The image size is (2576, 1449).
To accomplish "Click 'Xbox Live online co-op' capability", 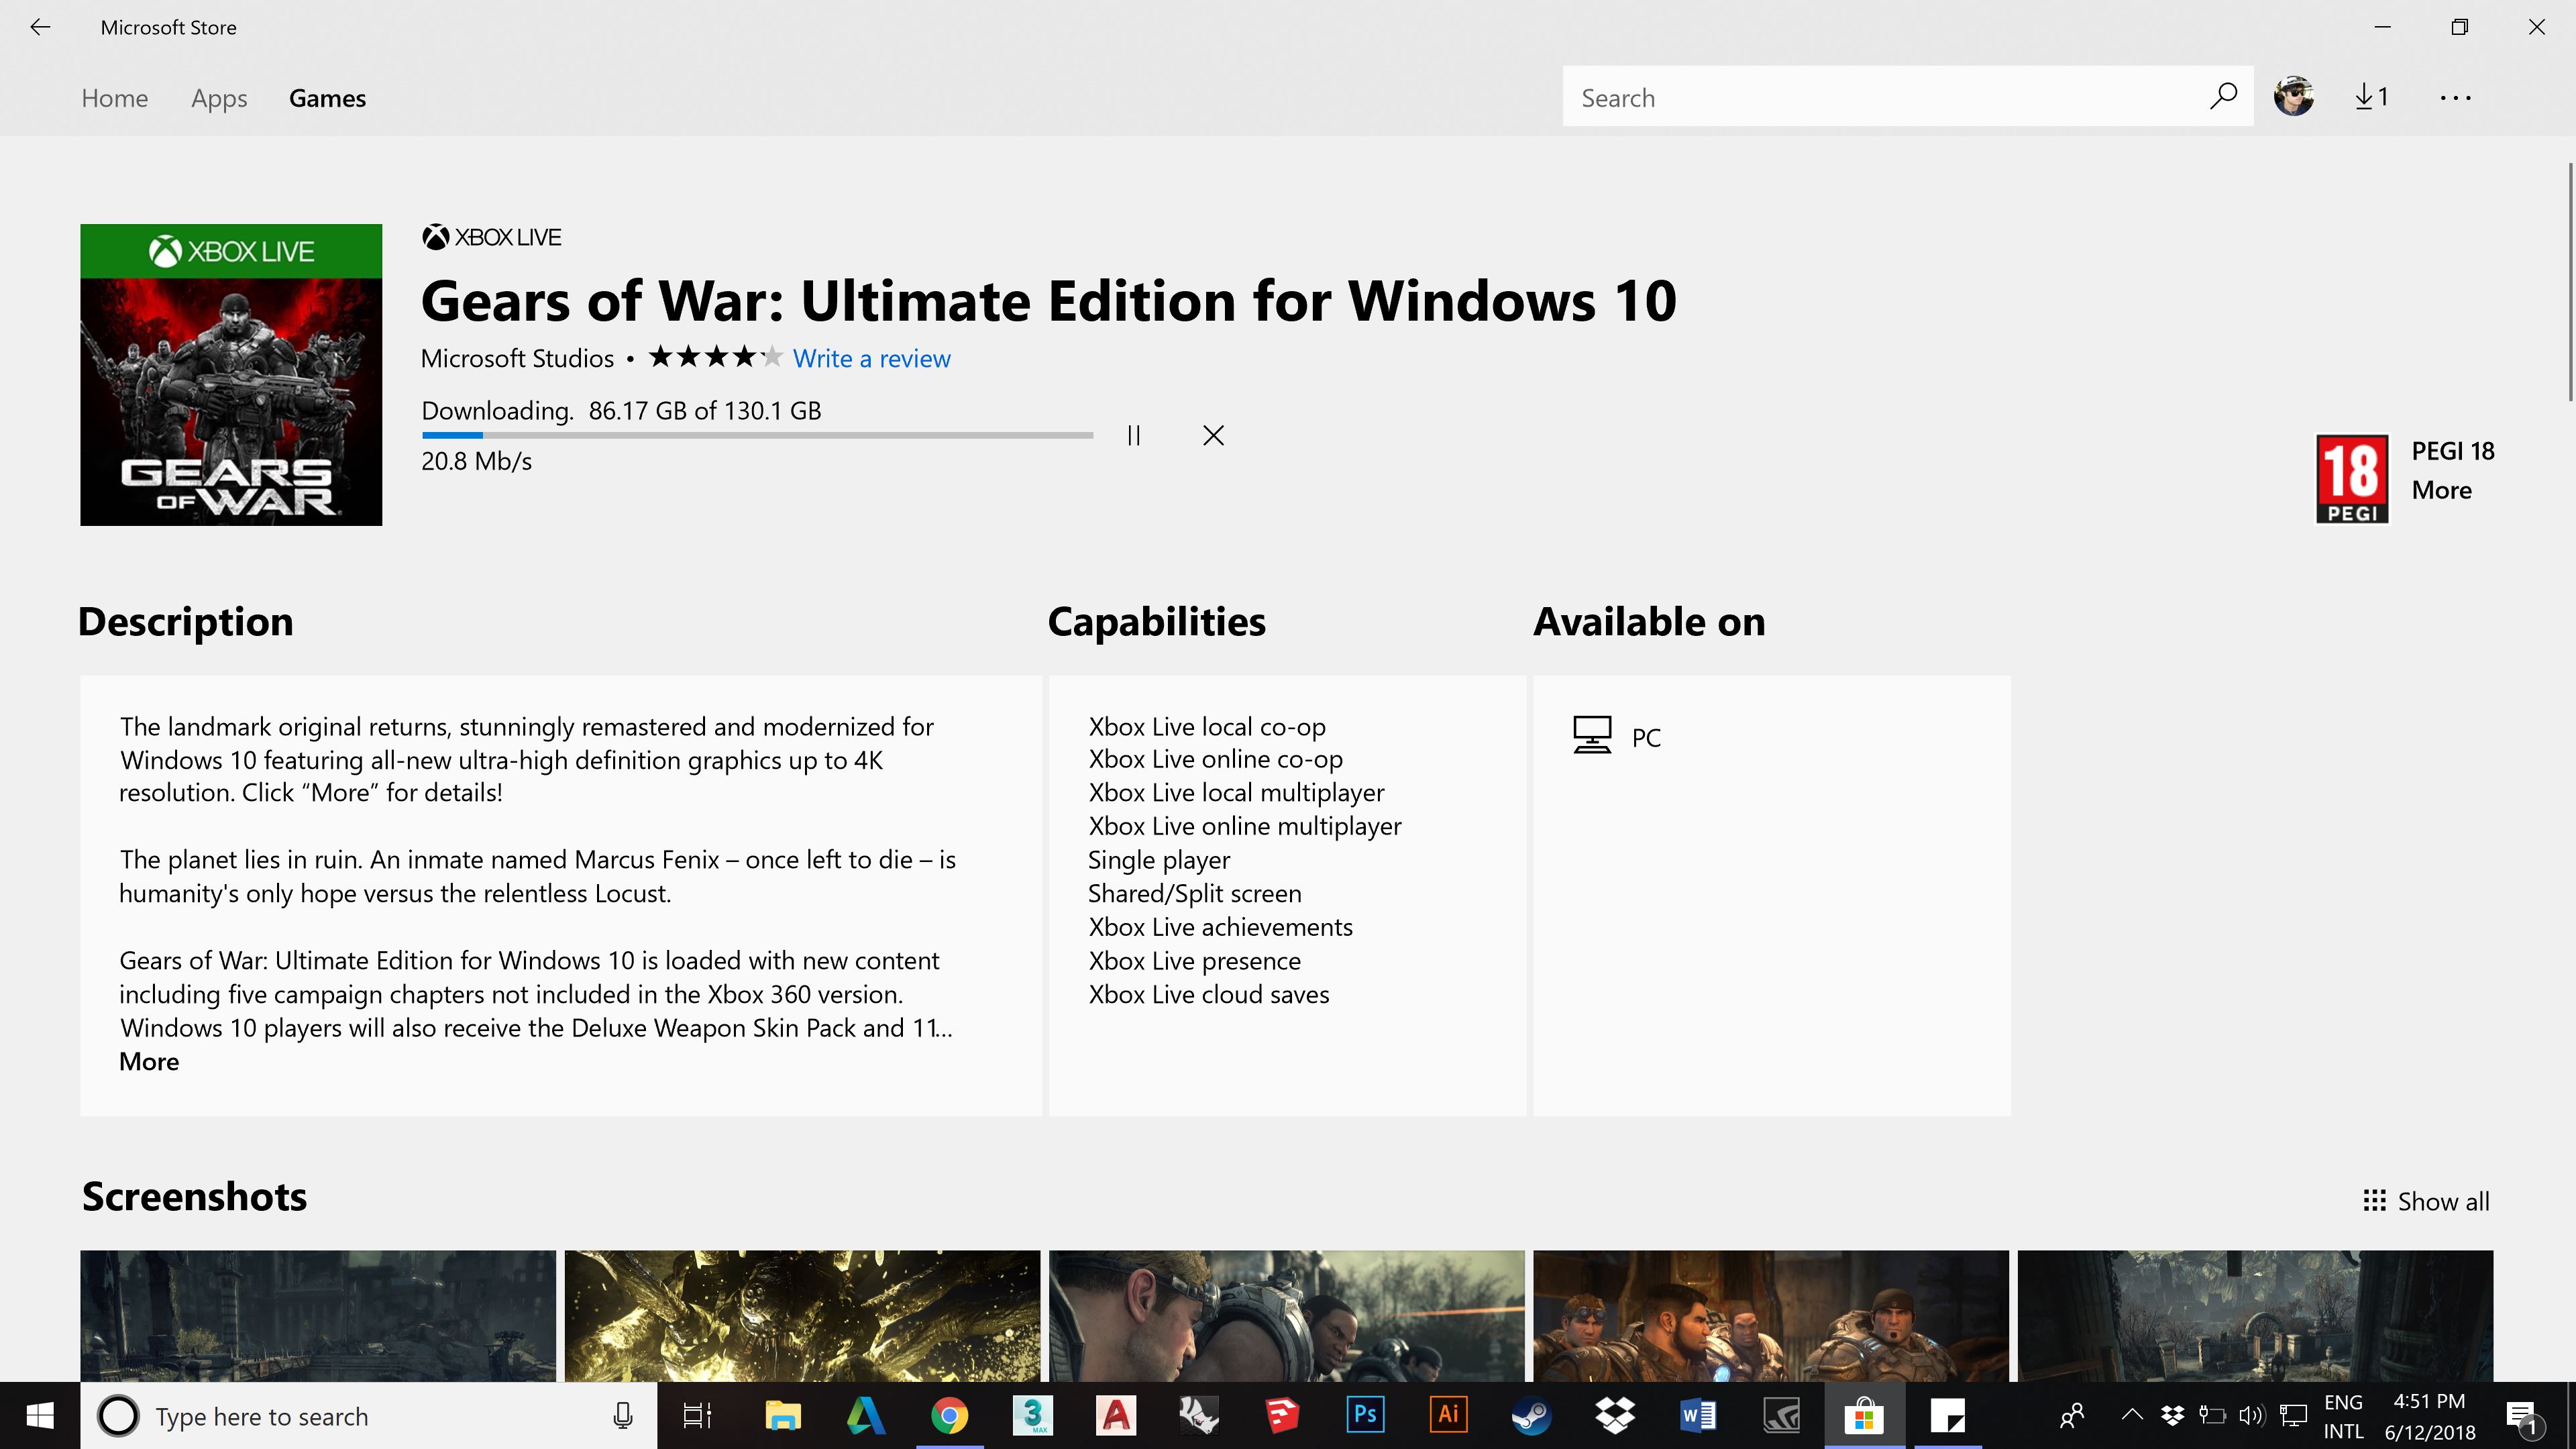I will tap(1215, 759).
